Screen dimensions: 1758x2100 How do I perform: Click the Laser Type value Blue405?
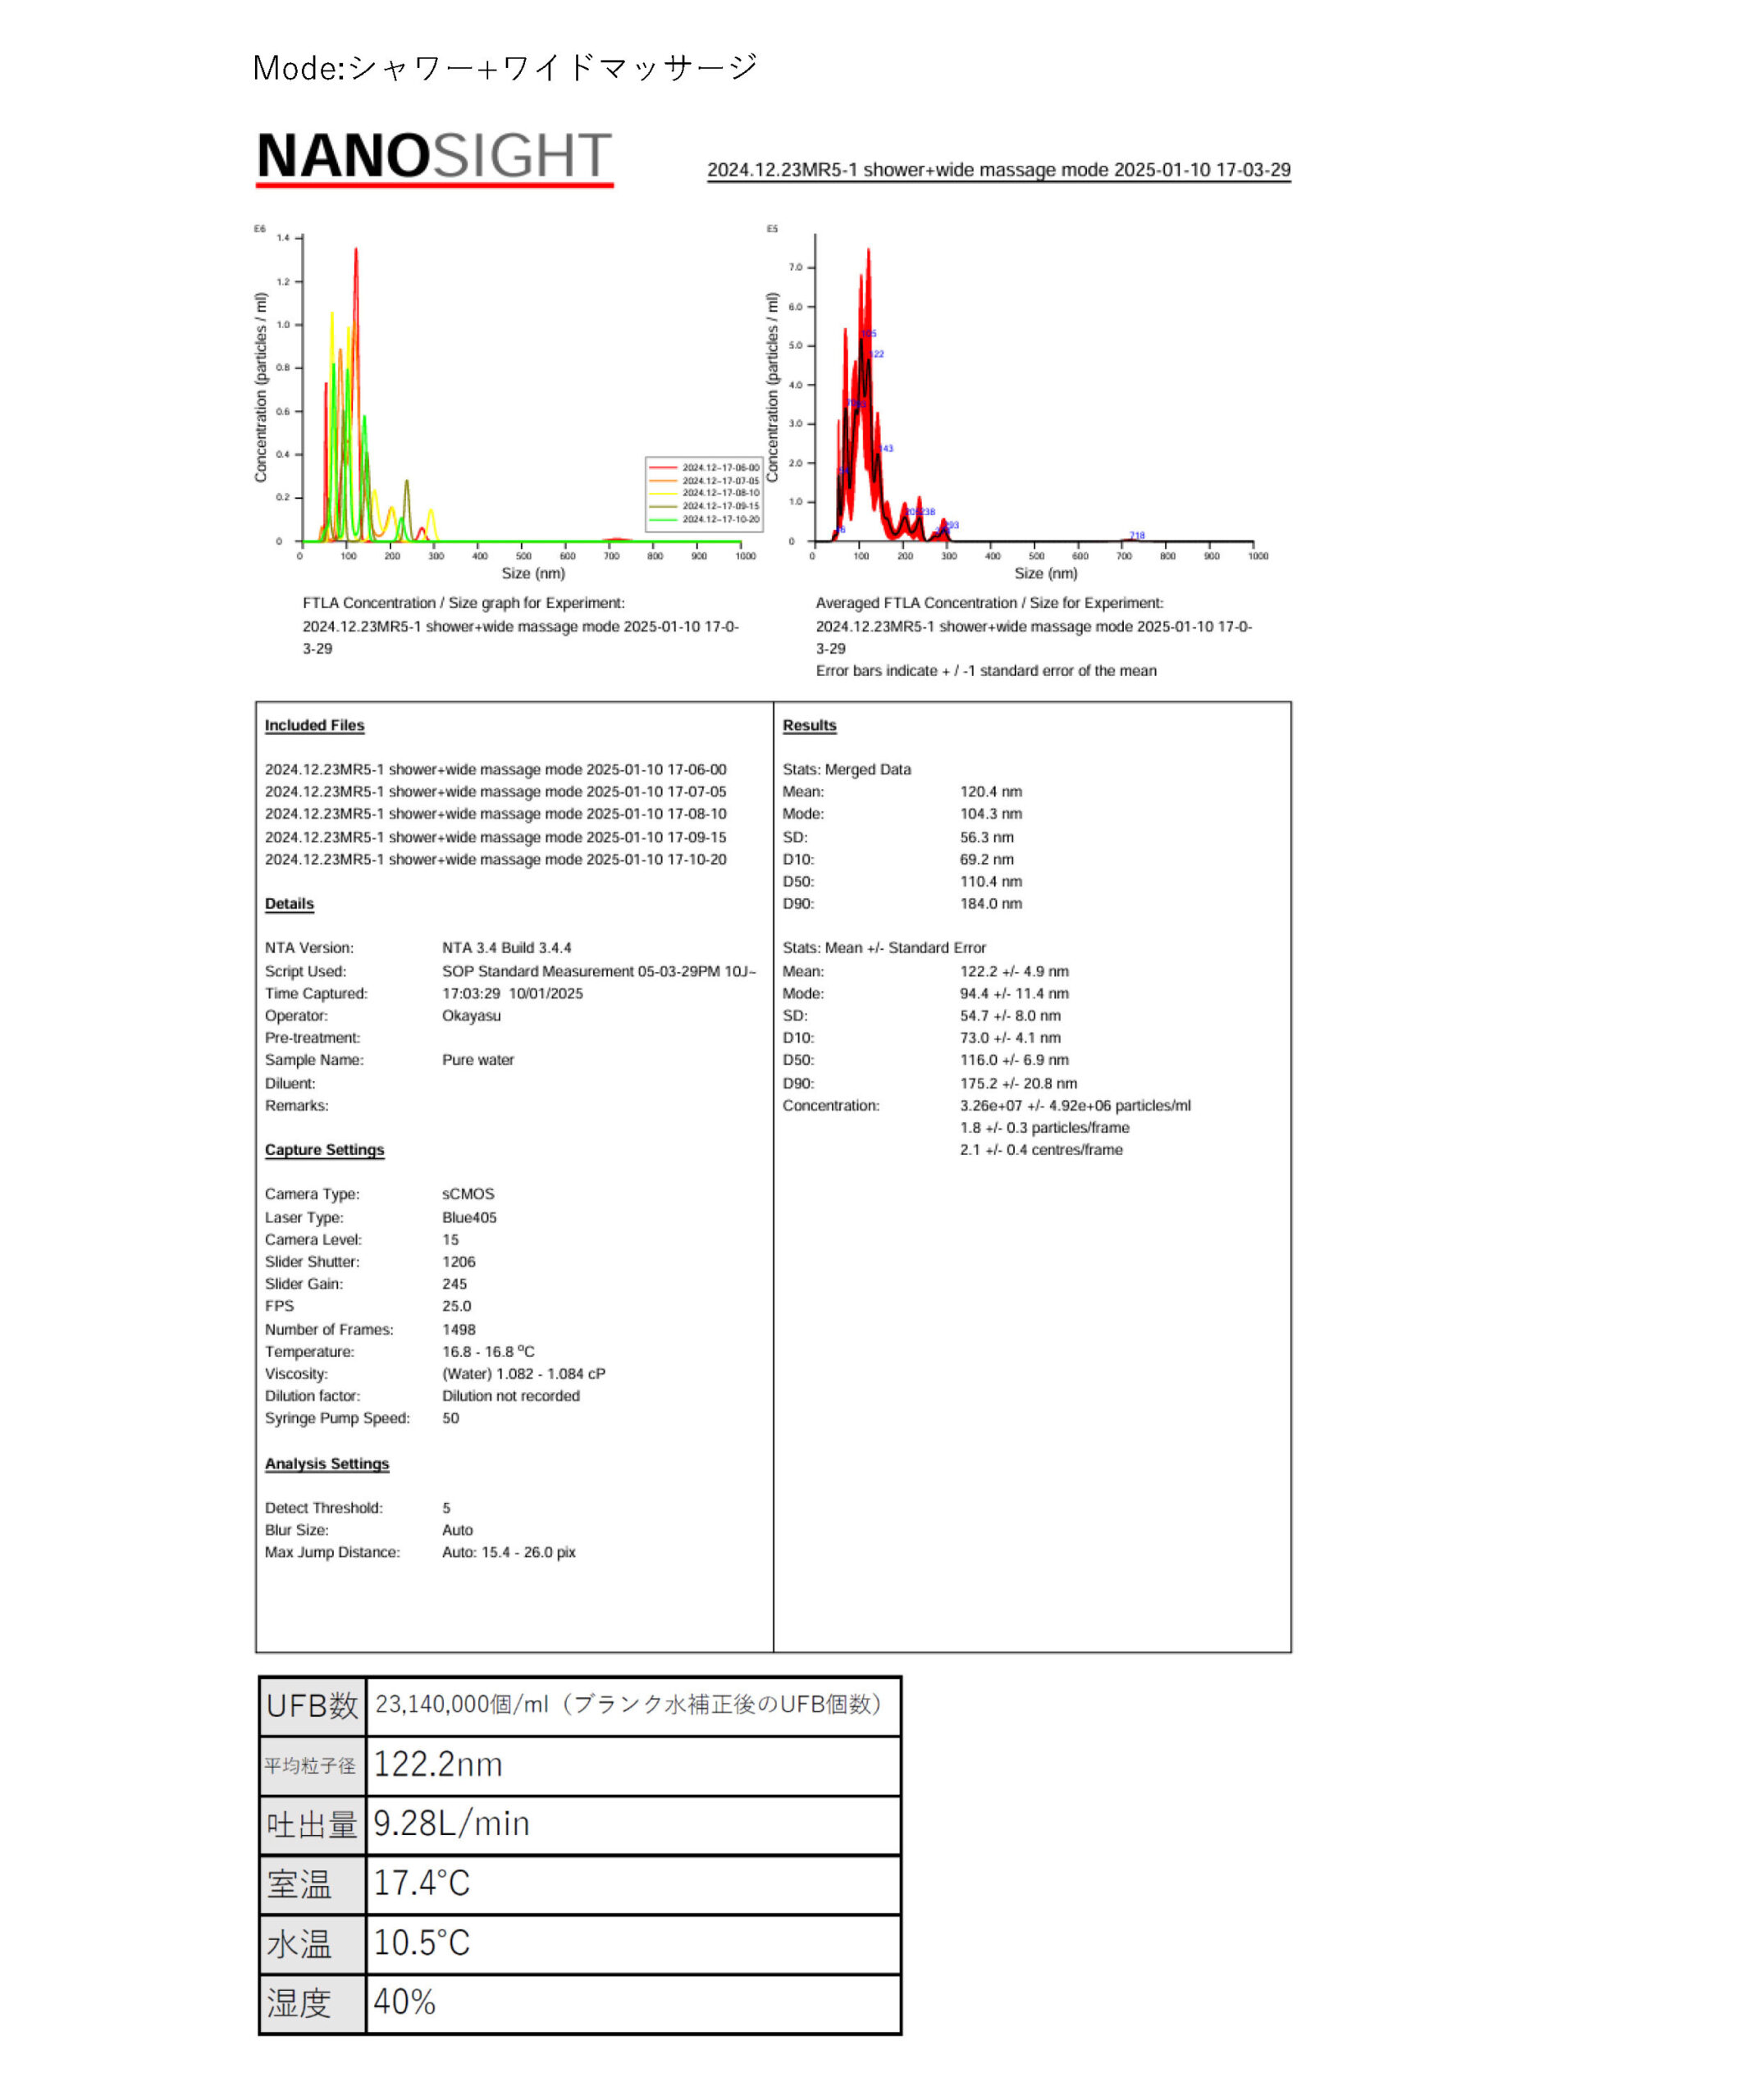[x=469, y=1217]
